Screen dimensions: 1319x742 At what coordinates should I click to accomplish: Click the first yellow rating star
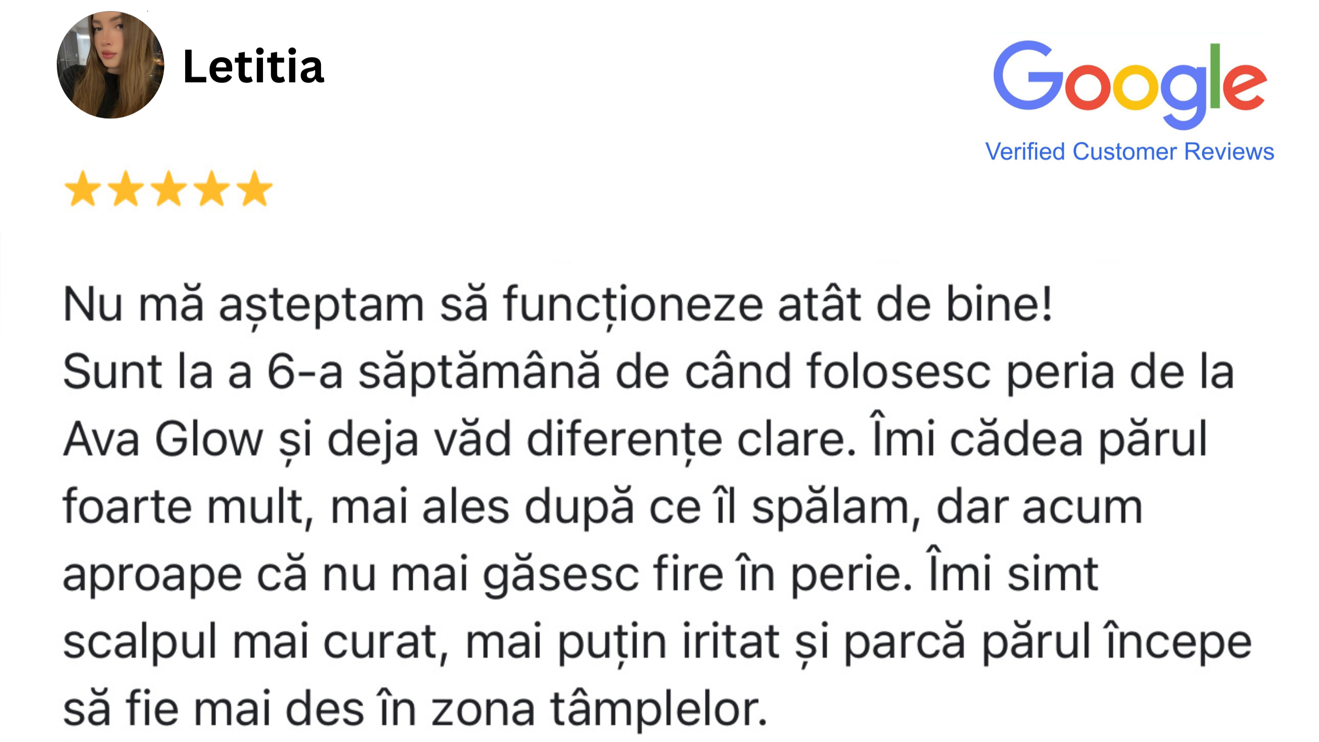[83, 189]
